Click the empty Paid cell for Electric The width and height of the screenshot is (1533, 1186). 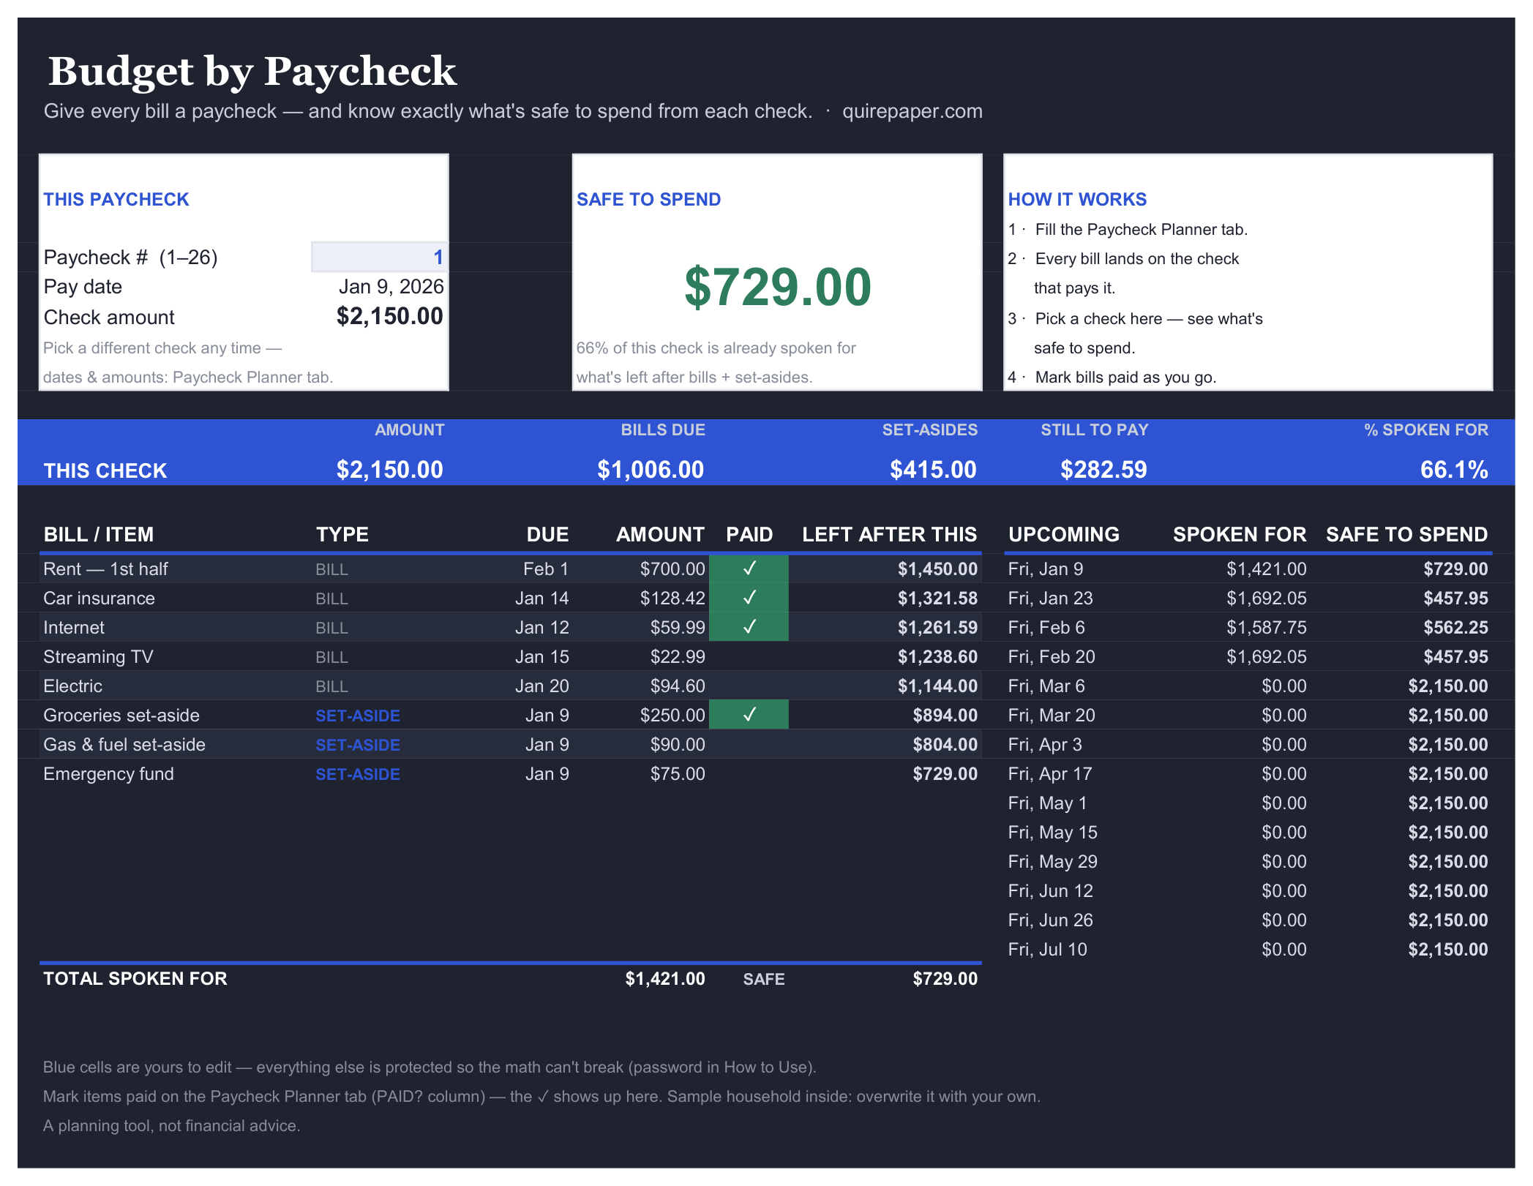tap(749, 686)
